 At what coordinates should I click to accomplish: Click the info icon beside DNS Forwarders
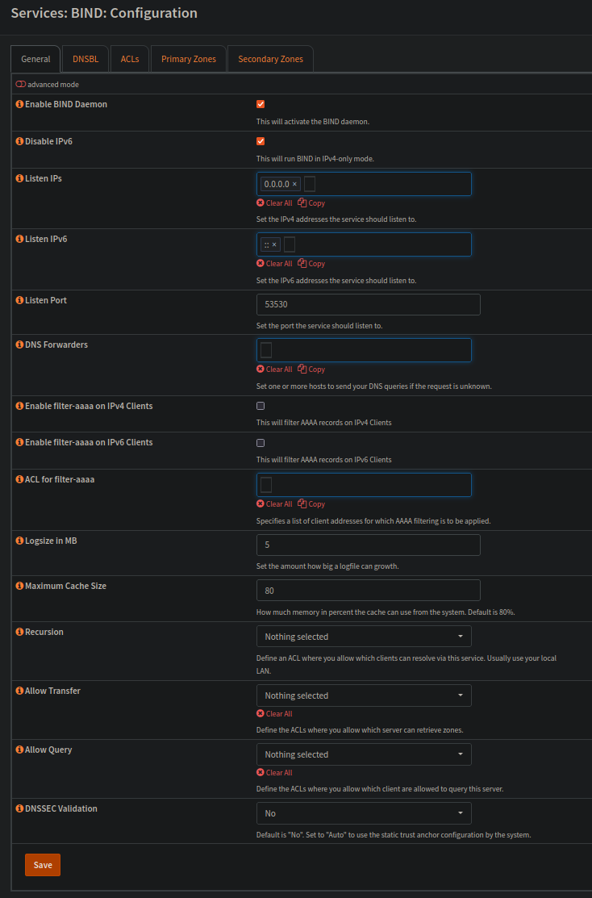click(19, 345)
